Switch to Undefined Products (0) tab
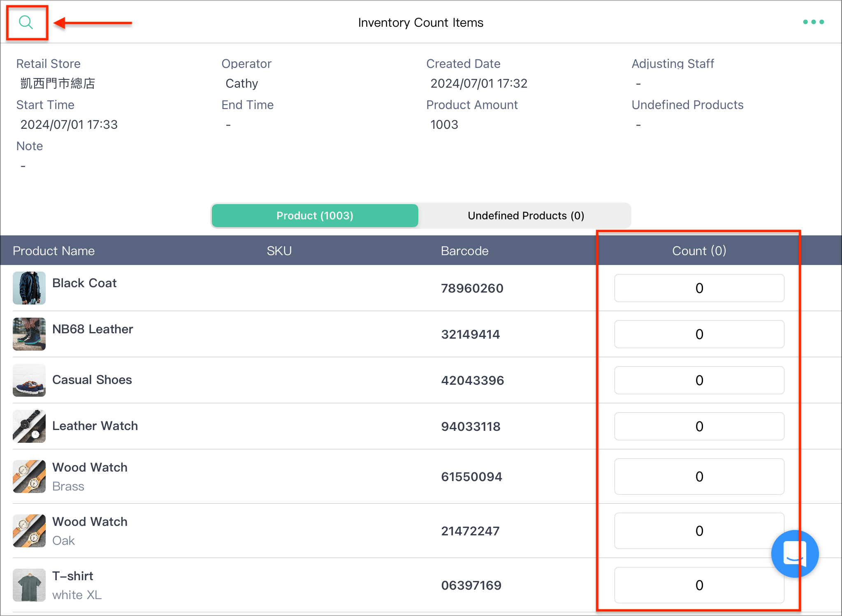 pos(526,216)
